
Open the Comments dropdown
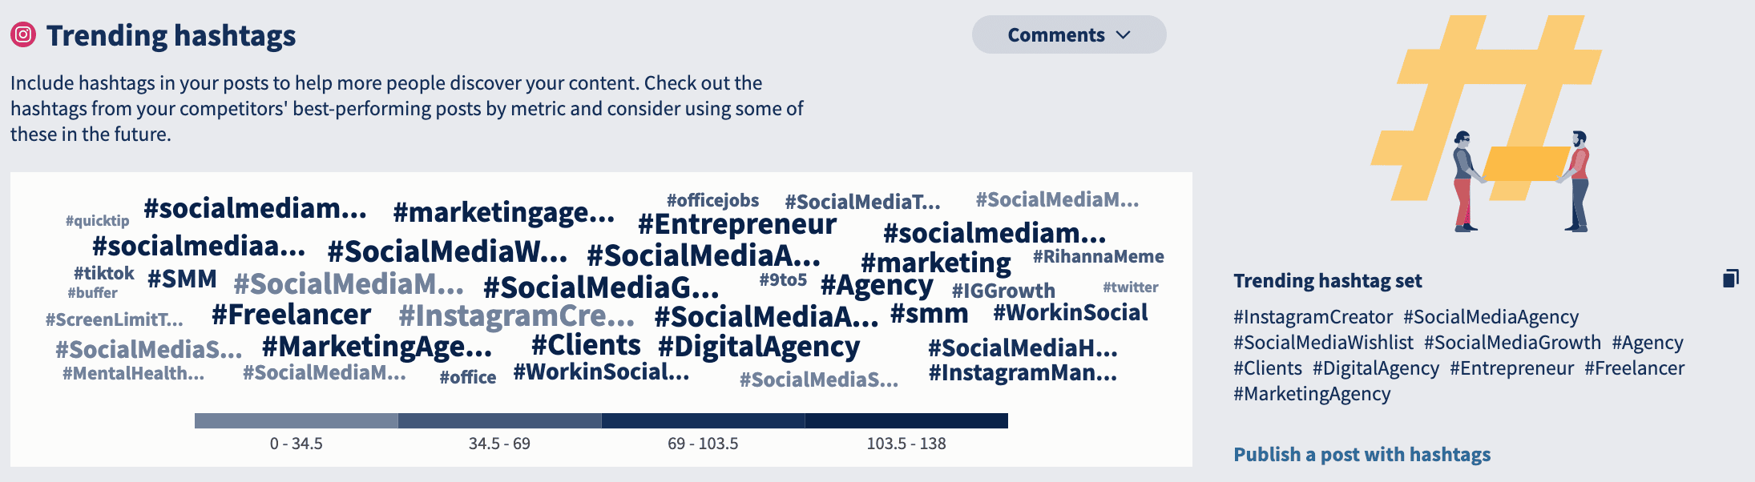tap(1067, 34)
